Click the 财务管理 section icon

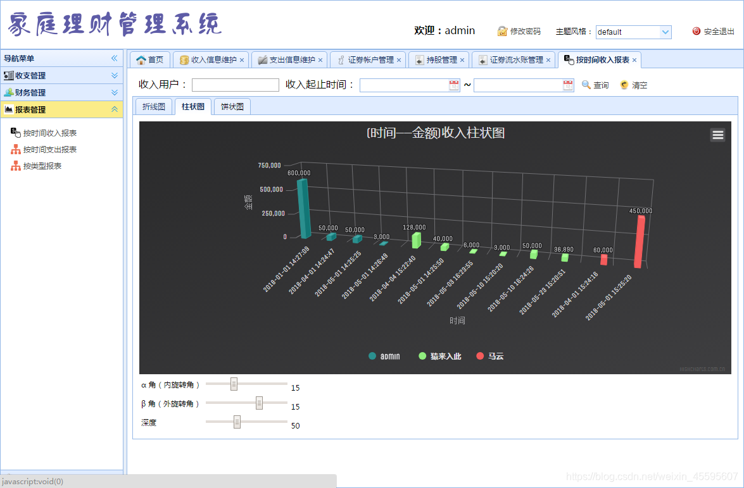[x=8, y=92]
